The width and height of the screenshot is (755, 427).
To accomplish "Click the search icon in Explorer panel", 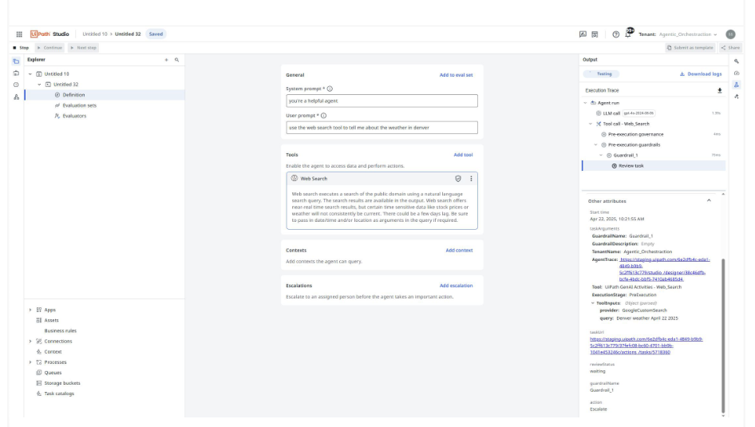I will [176, 60].
